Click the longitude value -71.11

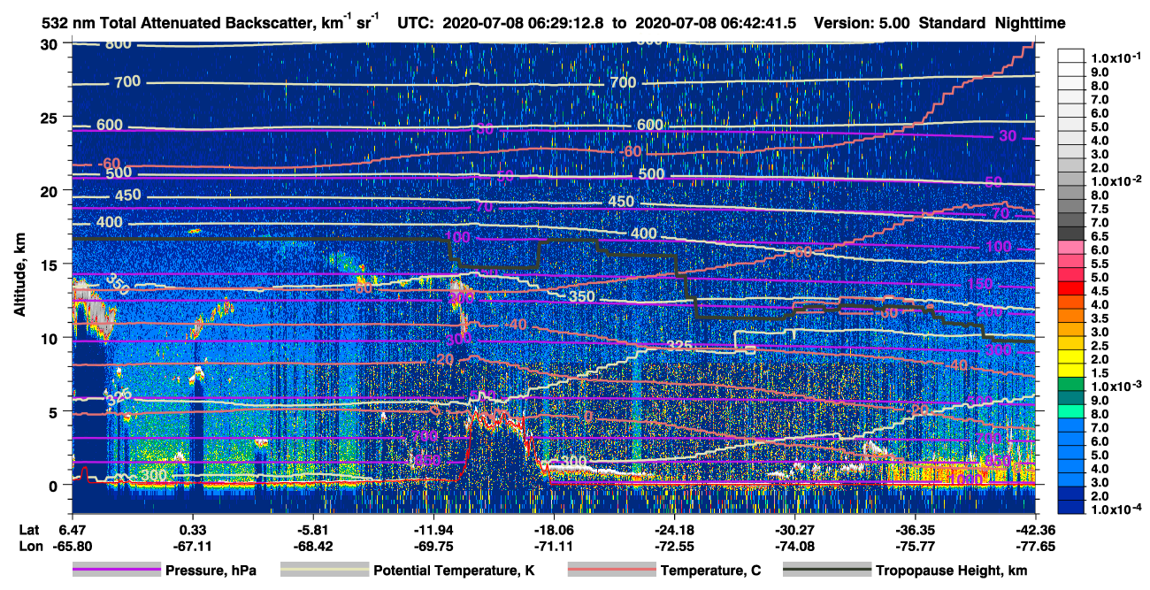pyautogui.click(x=554, y=547)
